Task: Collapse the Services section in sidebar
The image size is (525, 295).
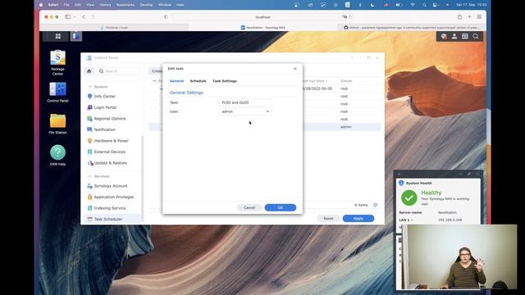Action: pyautogui.click(x=89, y=176)
